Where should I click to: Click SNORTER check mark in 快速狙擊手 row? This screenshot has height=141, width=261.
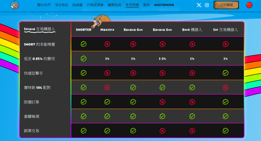tap(84, 73)
